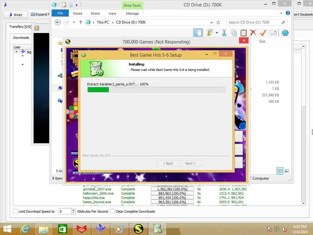
Task: Open Soulseek bird icon in taskbar
Action: (x=100, y=229)
